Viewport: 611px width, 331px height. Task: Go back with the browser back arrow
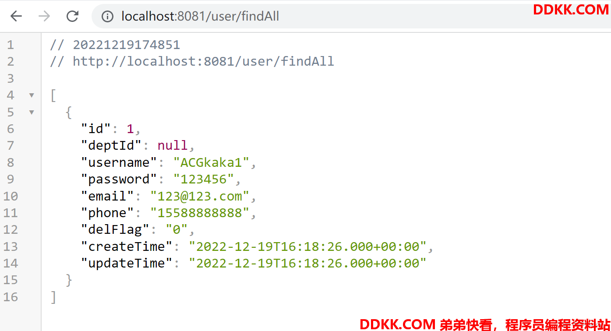click(x=16, y=16)
